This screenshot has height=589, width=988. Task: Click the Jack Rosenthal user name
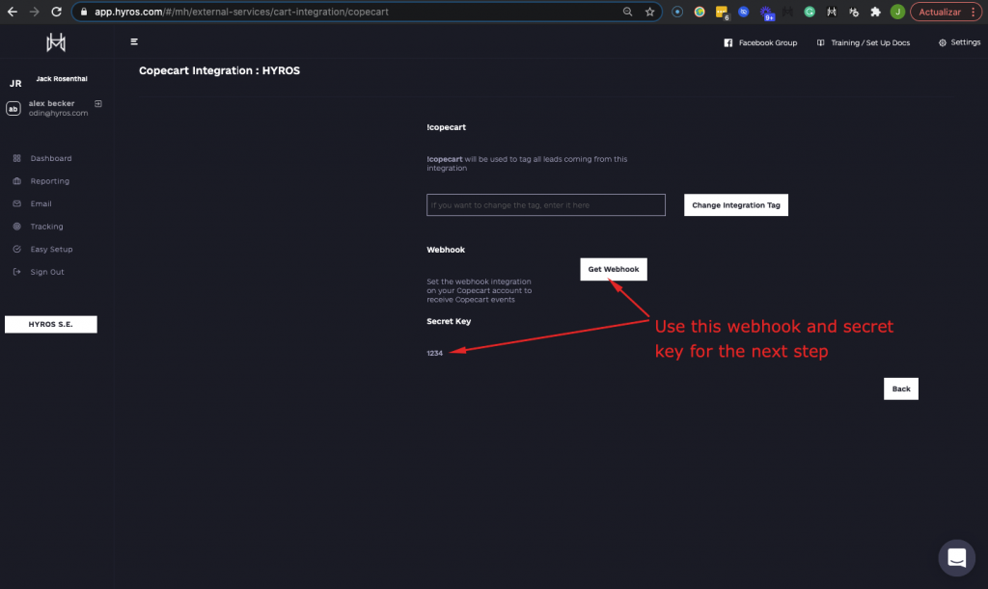coord(62,79)
